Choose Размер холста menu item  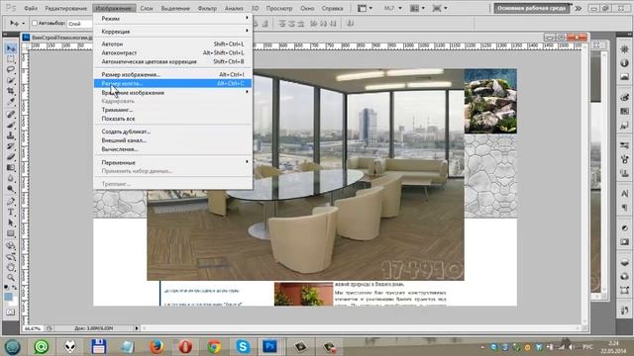pos(173,83)
